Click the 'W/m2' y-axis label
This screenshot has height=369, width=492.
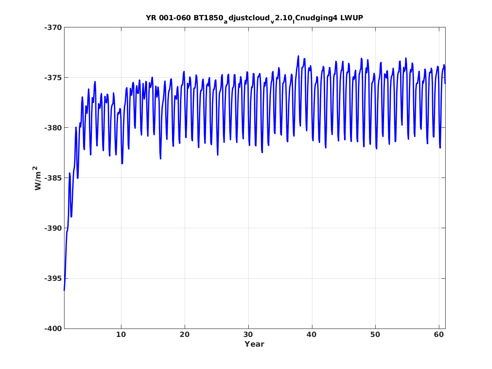pyautogui.click(x=38, y=178)
